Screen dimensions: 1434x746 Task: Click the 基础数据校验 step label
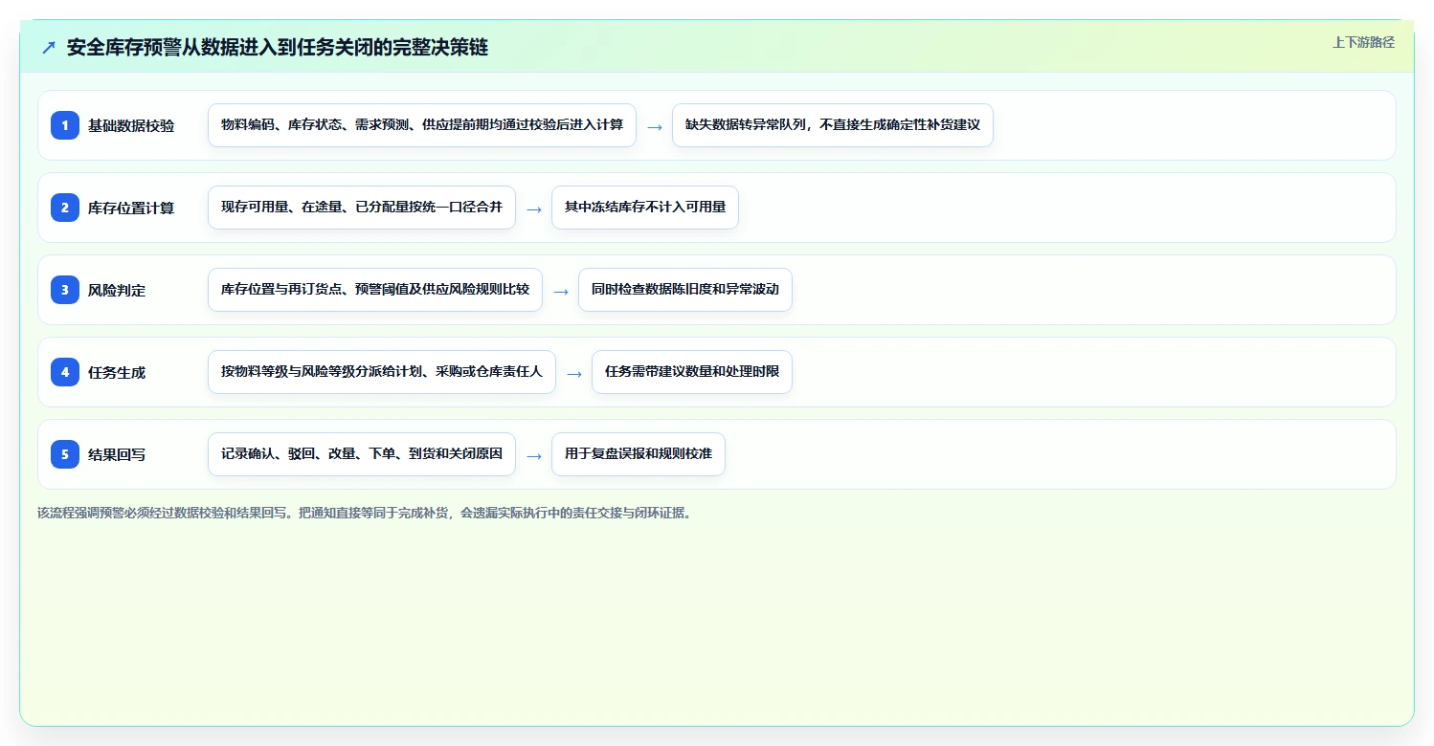click(131, 125)
